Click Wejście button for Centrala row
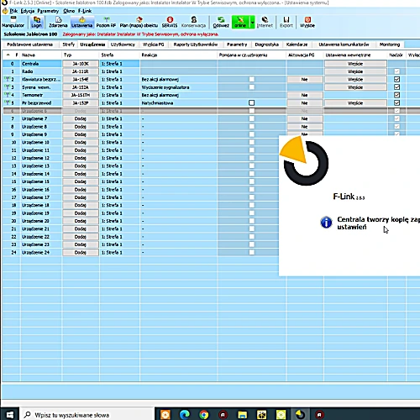 coord(355,64)
